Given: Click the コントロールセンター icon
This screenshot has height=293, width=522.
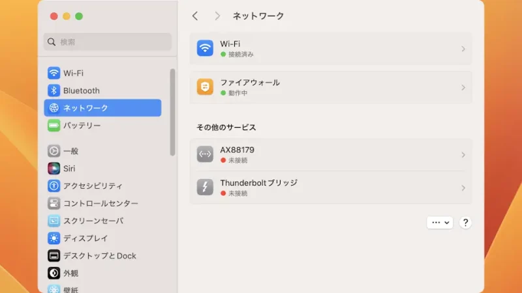Looking at the screenshot, I should (54, 203).
